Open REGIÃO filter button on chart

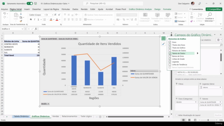tap(45, 104)
